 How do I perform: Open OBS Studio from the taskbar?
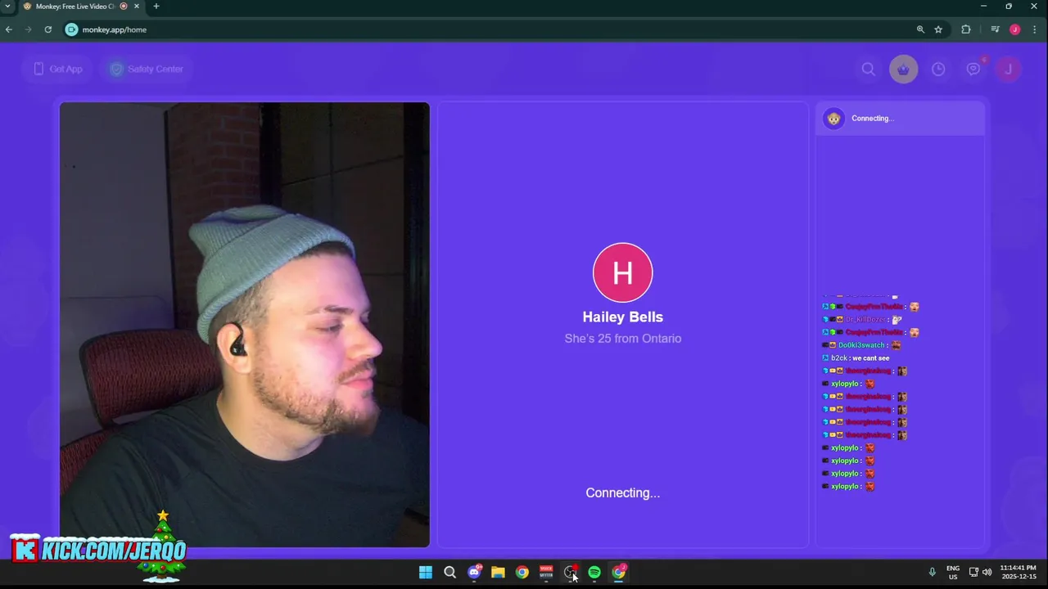coord(571,572)
